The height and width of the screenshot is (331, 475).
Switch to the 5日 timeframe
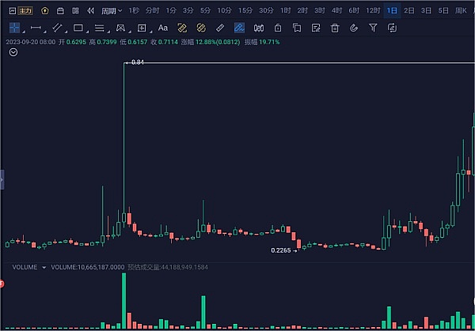443,11
